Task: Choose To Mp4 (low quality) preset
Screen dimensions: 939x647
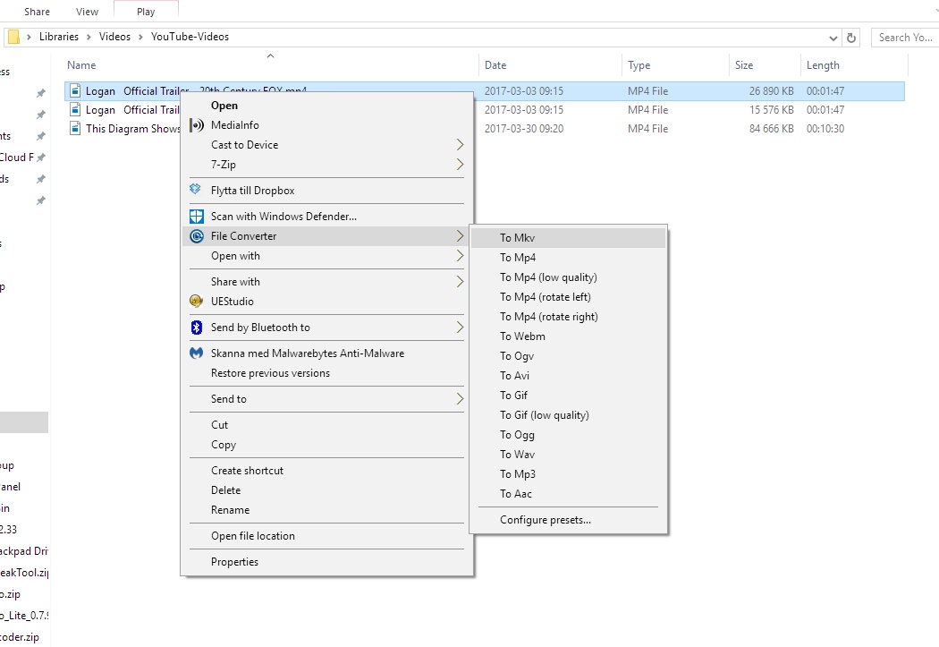Action: coord(568,277)
